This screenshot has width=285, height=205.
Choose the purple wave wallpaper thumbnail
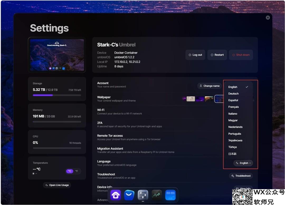coord(200,99)
